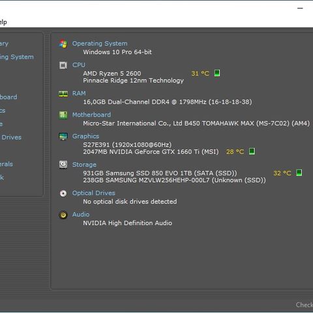
Task: Open the Graphics section heading
Action: tap(85, 136)
